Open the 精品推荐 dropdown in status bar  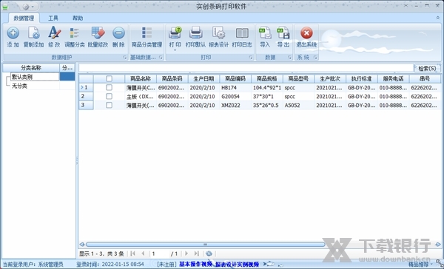coord(420,265)
